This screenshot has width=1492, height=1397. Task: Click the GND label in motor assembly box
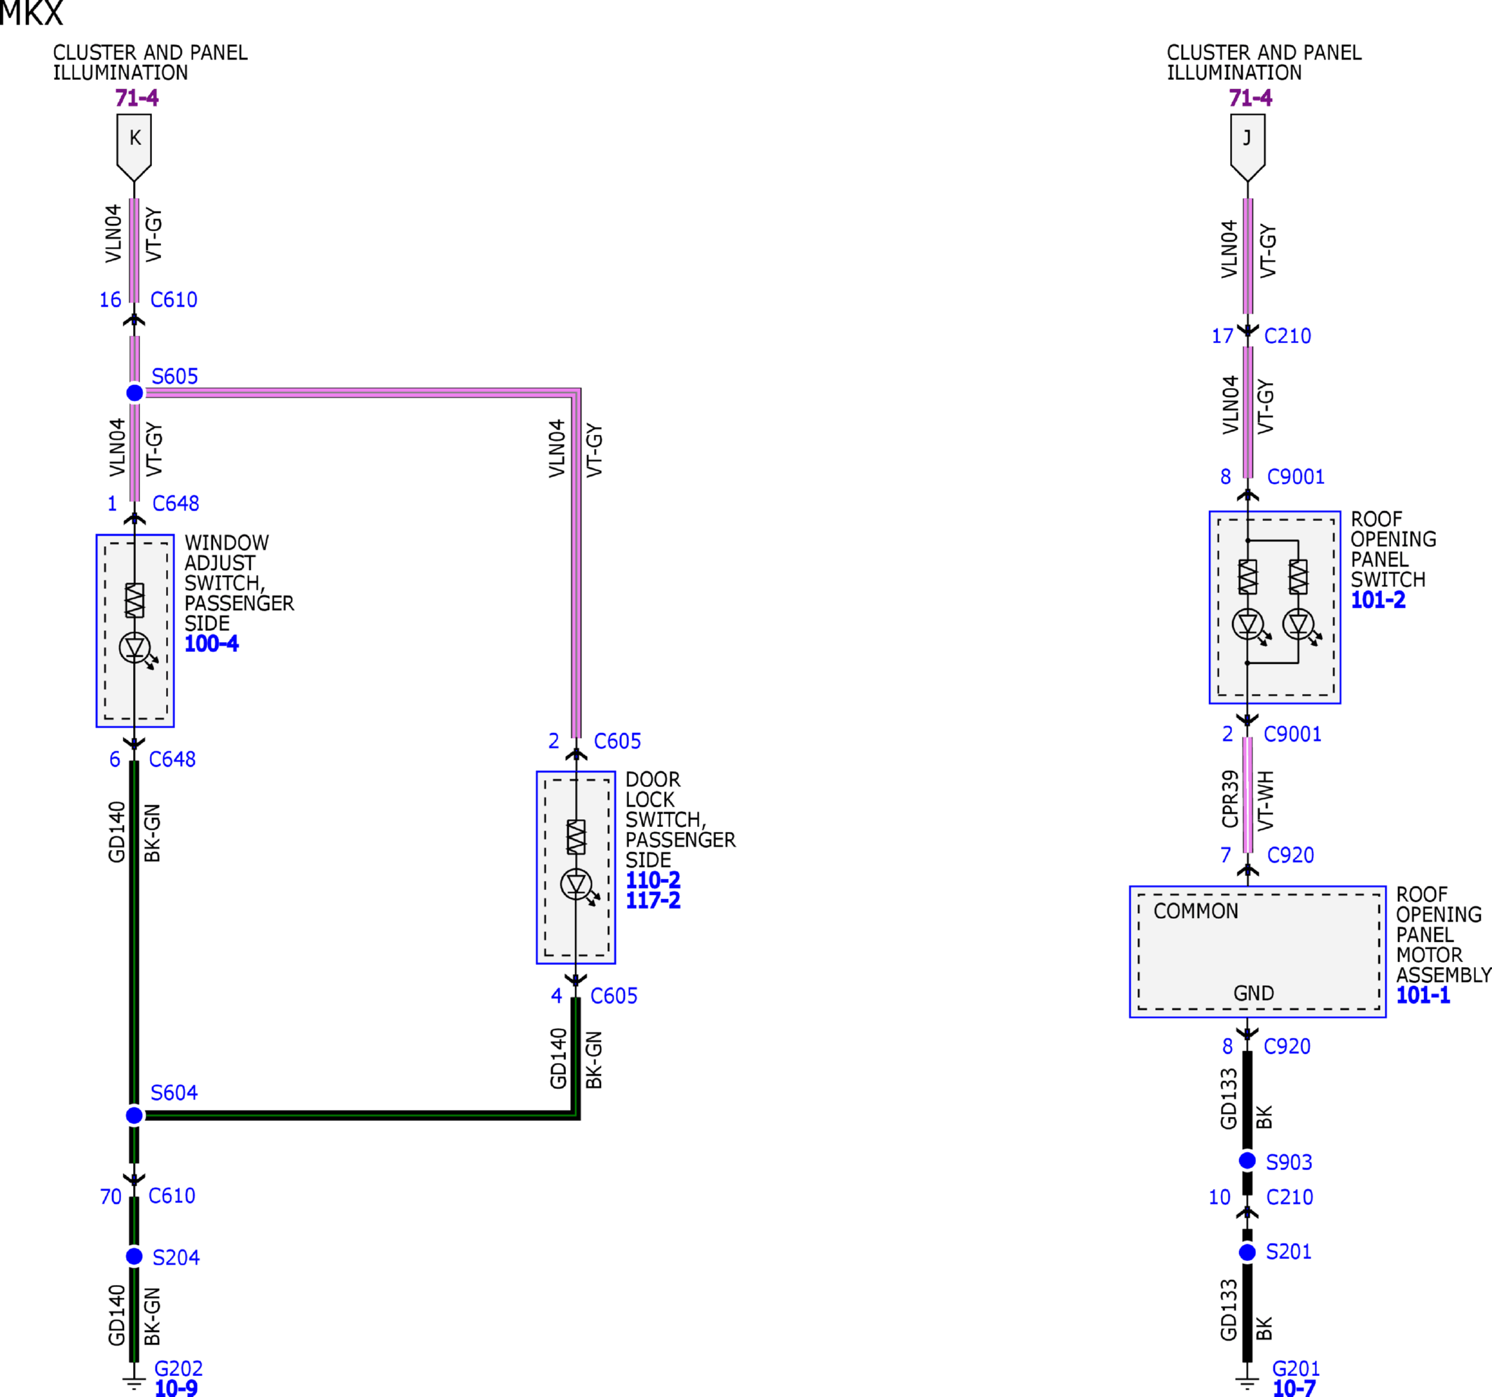click(x=1253, y=994)
